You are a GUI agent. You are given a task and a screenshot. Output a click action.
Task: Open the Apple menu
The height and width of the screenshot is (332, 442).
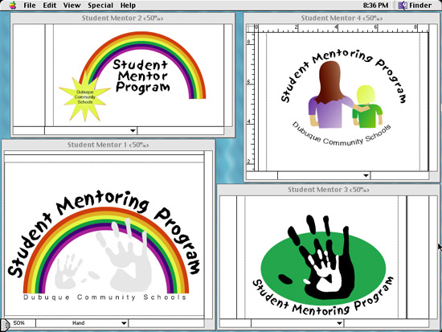(12, 5)
